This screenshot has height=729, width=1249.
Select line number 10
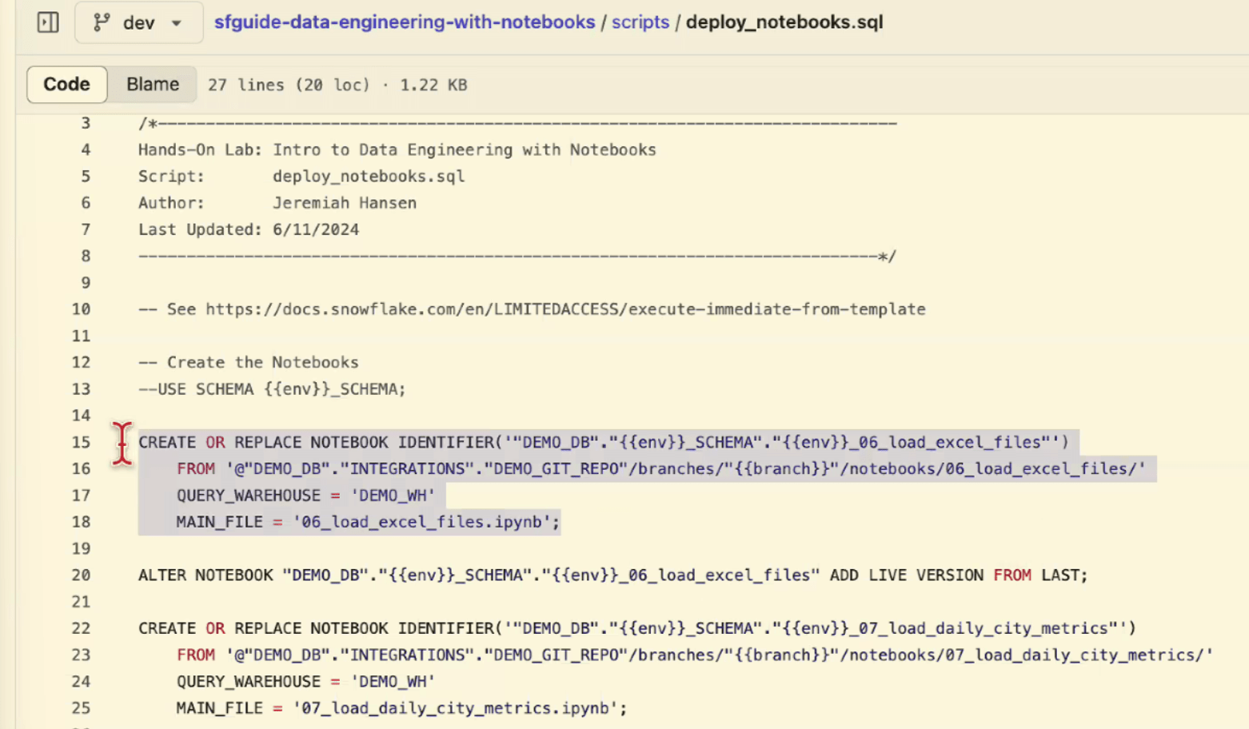(81, 309)
